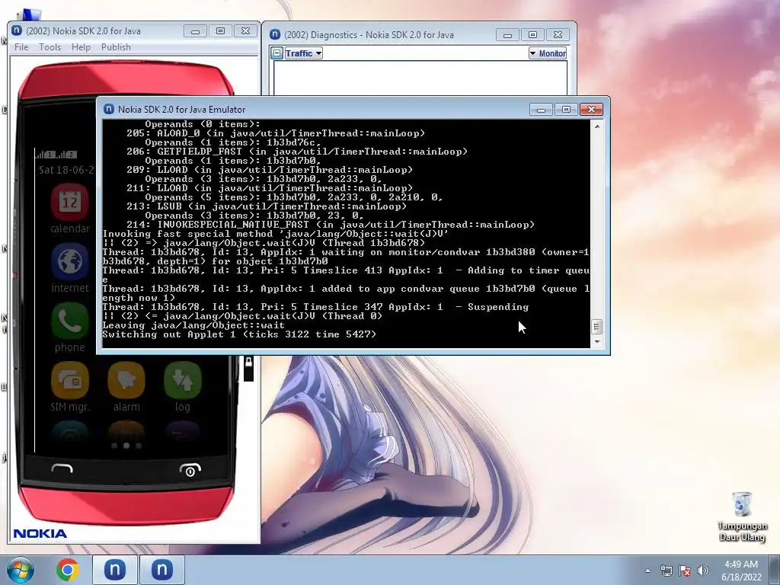The width and height of the screenshot is (780, 585).
Task: Launch the internet browser icon on the phone
Action: tap(69, 262)
